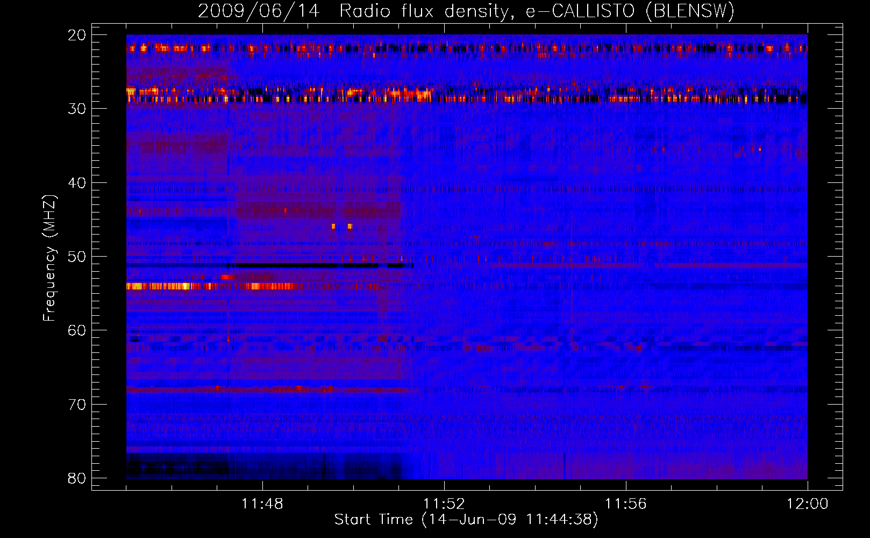Click the 11:48 time tick label

tap(262, 504)
